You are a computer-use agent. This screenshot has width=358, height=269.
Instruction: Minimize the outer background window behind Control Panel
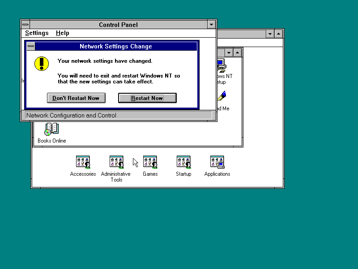point(270,34)
